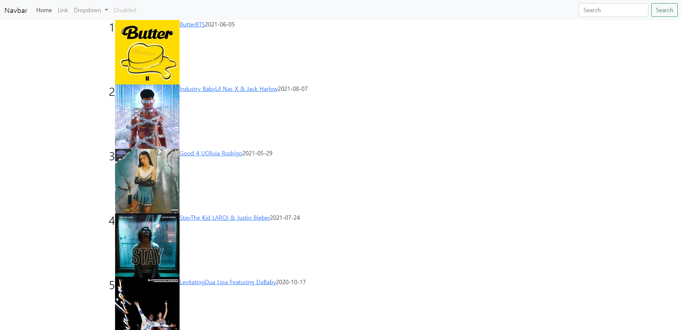Expand the Dropdown menu in navbar
This screenshot has height=330, width=681.
(91, 10)
